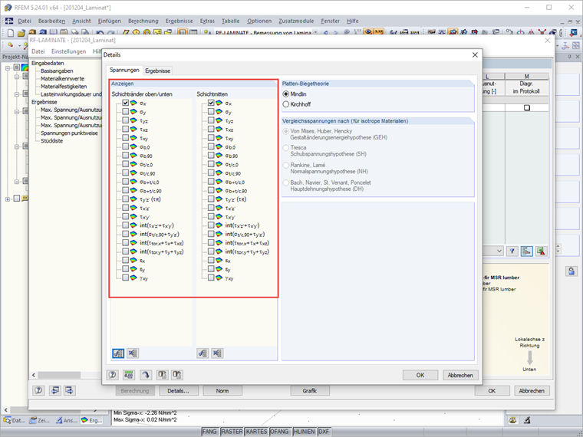Open help icon in Details dialog
The width and height of the screenshot is (583, 437).
click(113, 375)
